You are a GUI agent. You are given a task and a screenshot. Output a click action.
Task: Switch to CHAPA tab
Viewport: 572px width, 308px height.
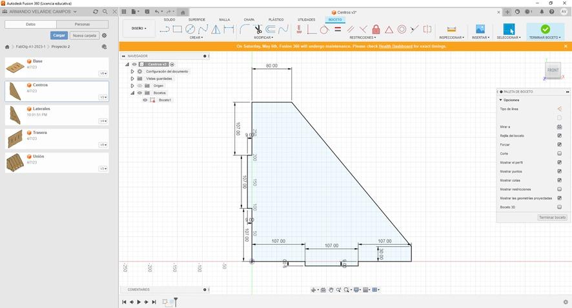[249, 20]
